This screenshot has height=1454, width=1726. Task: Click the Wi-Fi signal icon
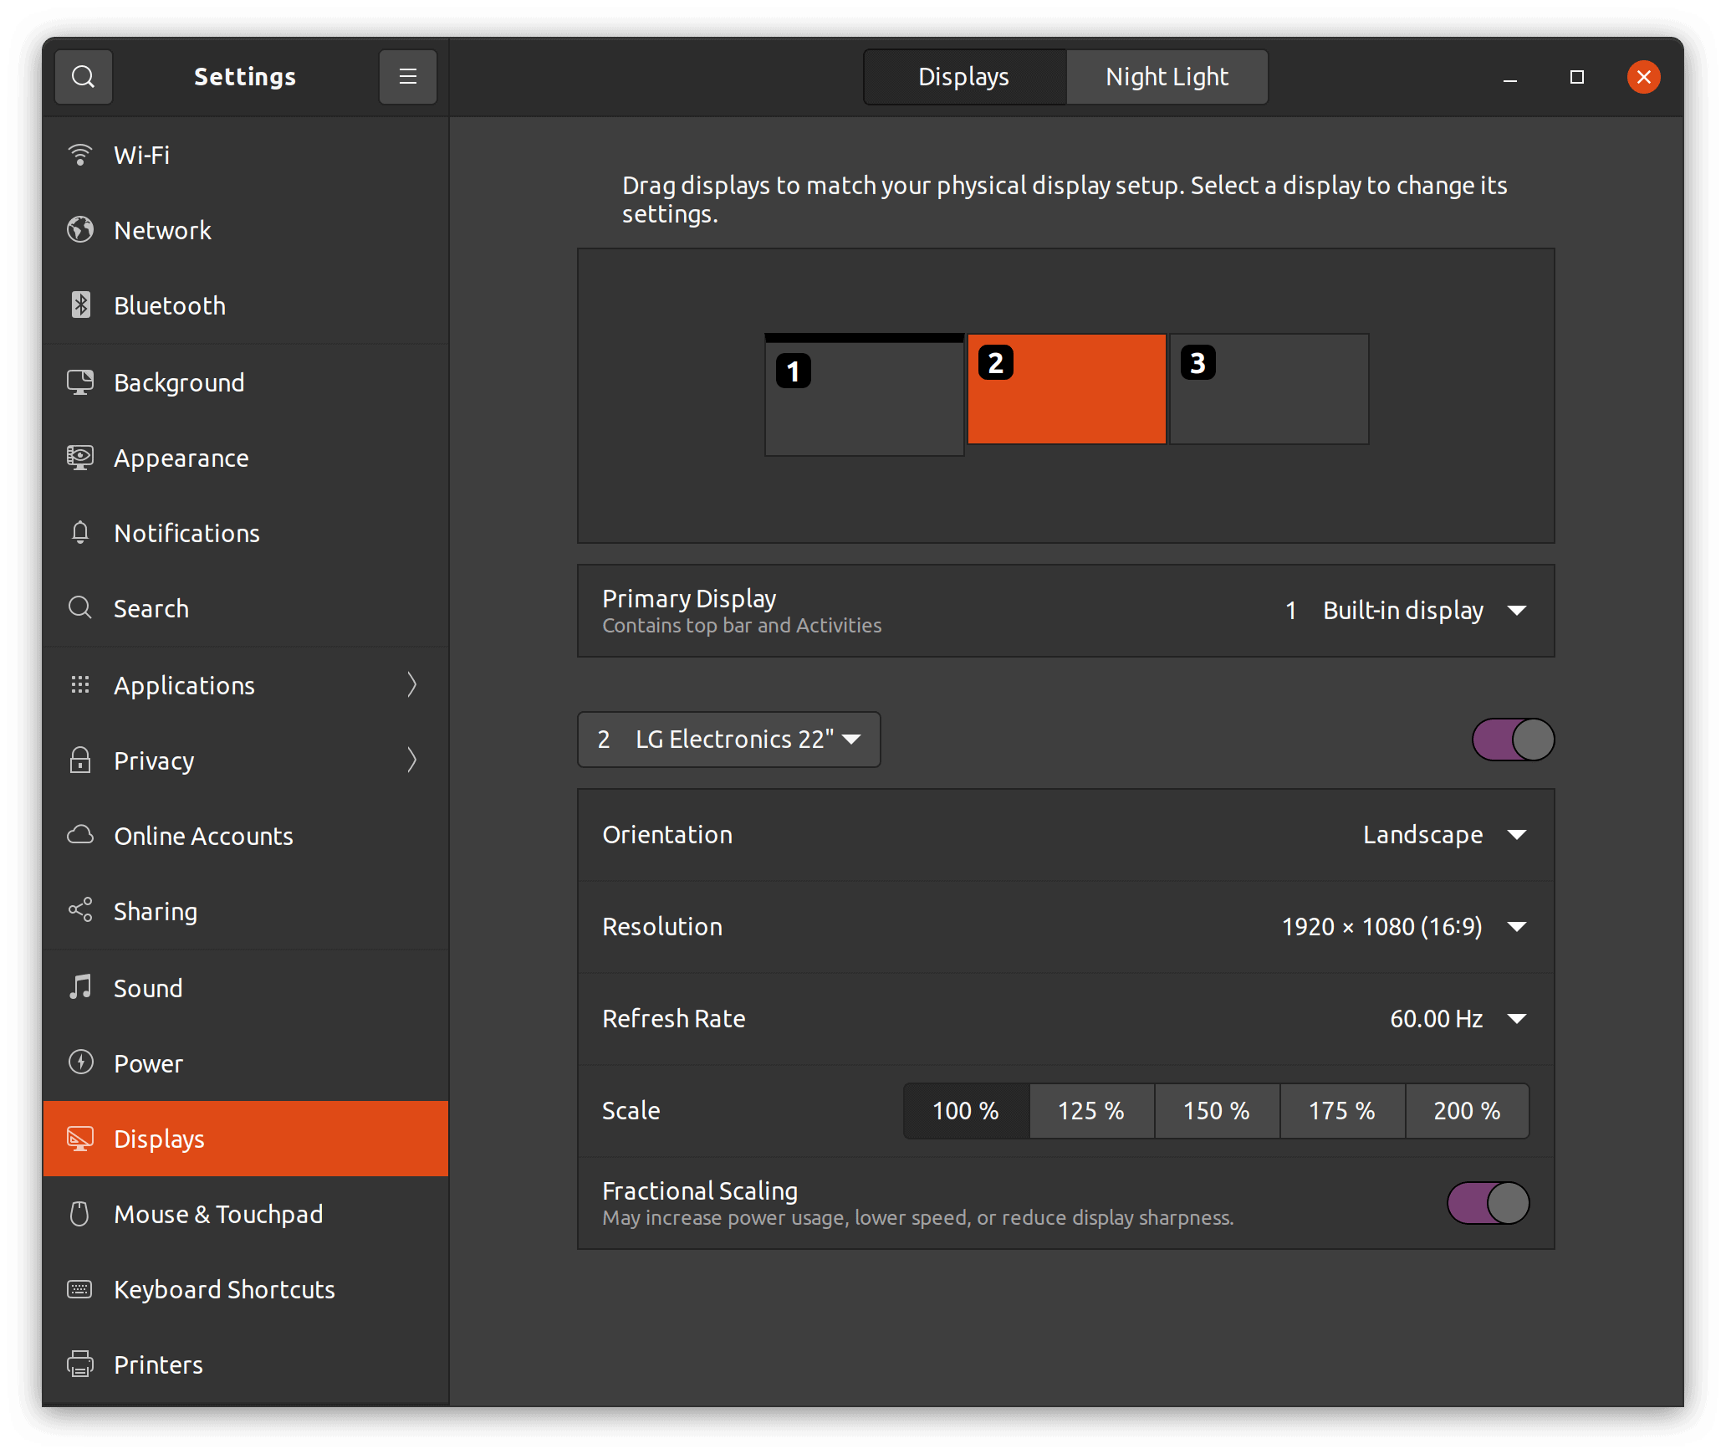(x=80, y=155)
